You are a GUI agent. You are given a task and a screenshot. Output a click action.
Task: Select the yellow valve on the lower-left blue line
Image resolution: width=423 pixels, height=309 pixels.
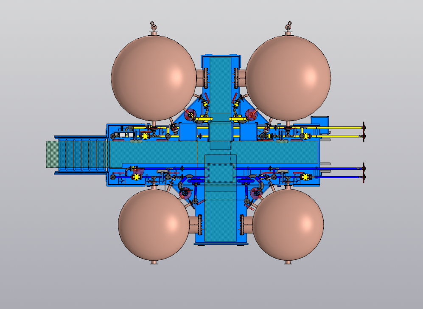(137, 177)
